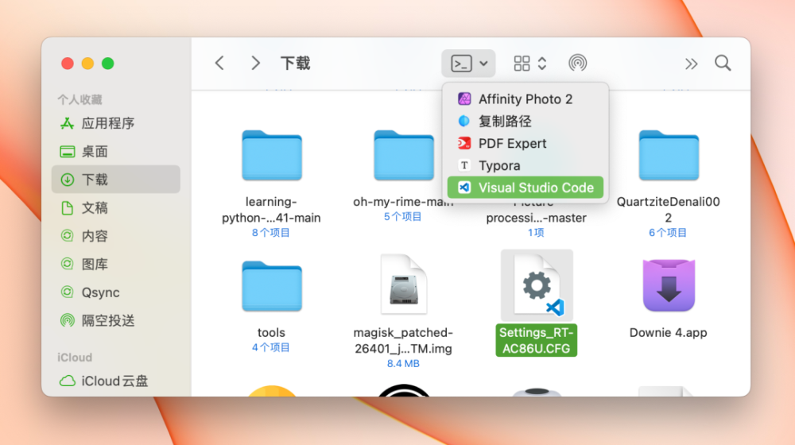Click processi...-master folder name
This screenshot has width=795, height=445.
[x=536, y=218]
